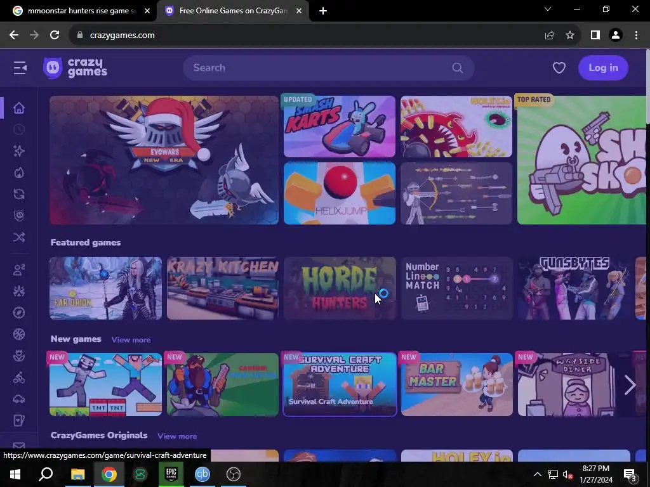The image size is (650, 487).
Task: Open Chrome side panel icon
Action: pos(595,36)
